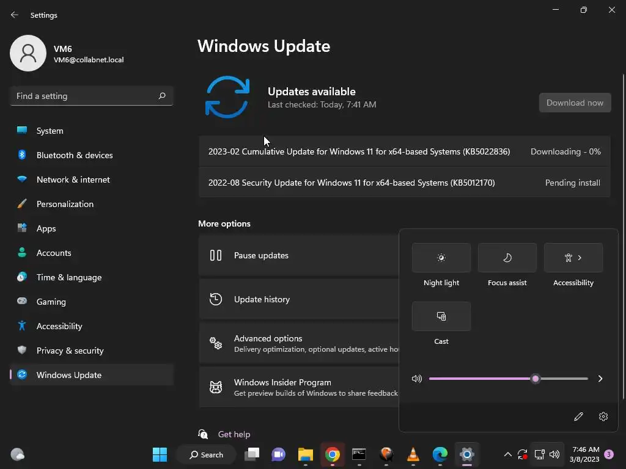626x469 pixels.
Task: Select Windows Update in the sidebar
Action: coord(92,375)
